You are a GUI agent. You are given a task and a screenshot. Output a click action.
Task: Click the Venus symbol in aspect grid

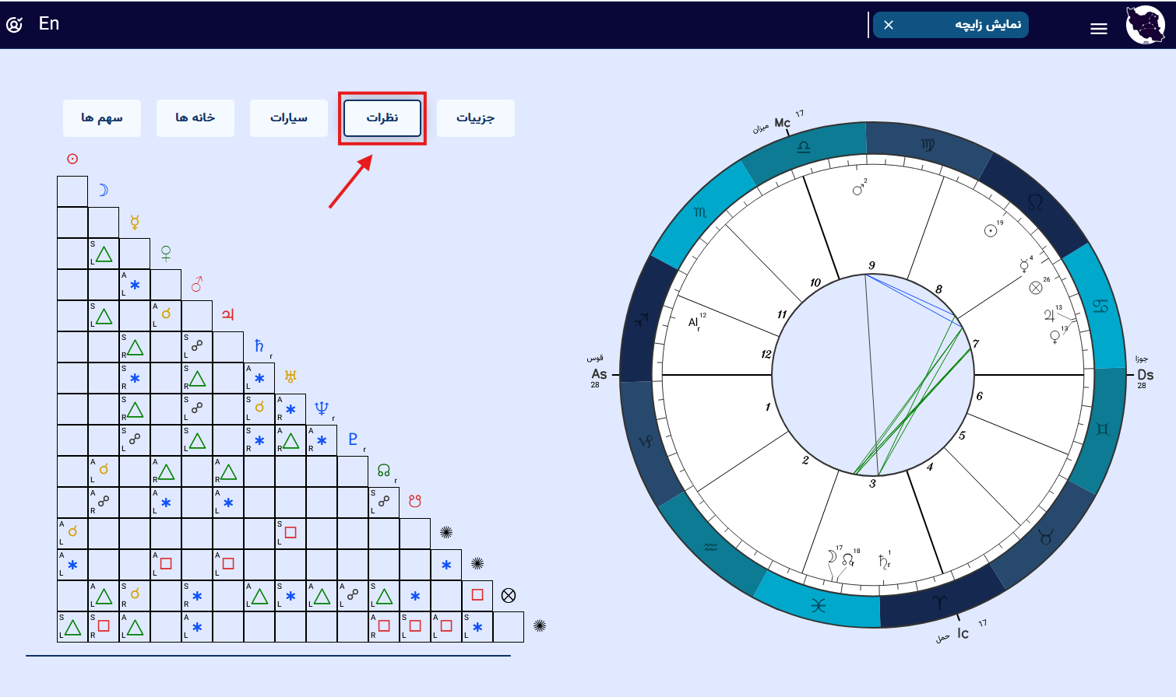tap(166, 253)
